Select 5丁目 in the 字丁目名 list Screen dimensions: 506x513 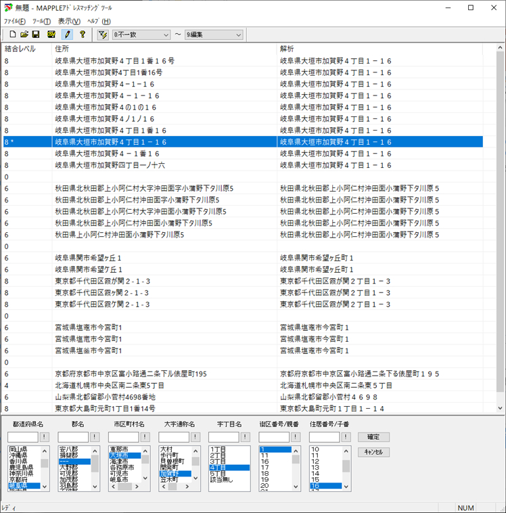[x=218, y=473]
